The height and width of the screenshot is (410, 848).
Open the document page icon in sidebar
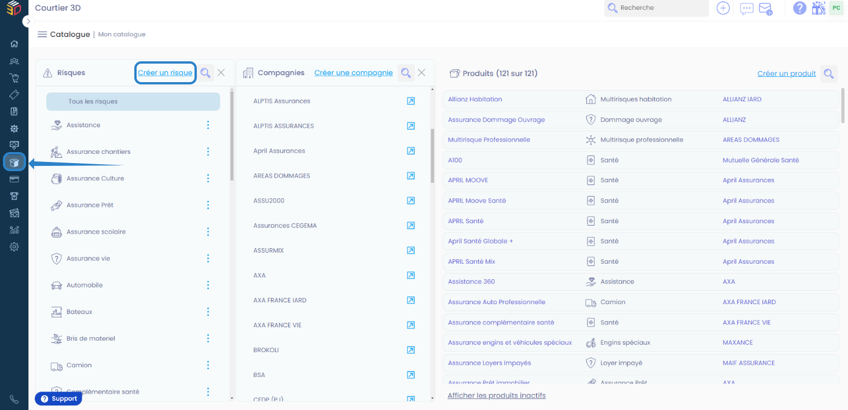(x=14, y=112)
